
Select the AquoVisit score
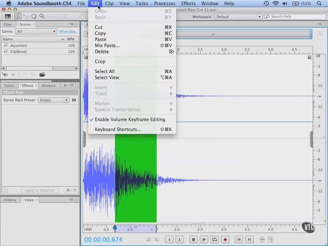[x=40, y=46]
